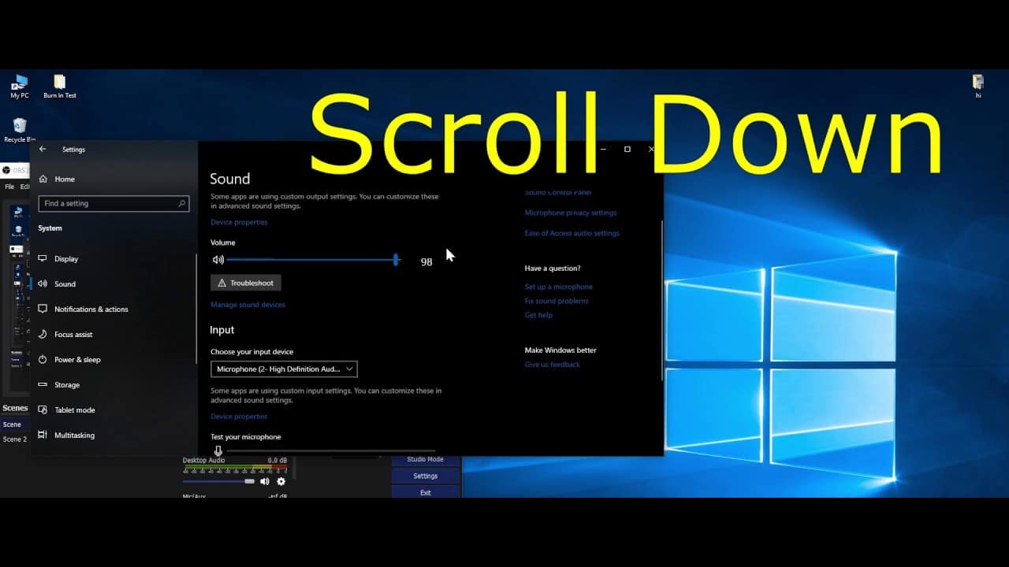Click Studio Mode button in OBS
The image size is (1009, 567).
425,459
